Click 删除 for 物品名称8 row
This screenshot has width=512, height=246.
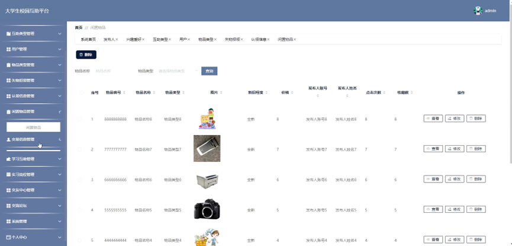click(476, 119)
